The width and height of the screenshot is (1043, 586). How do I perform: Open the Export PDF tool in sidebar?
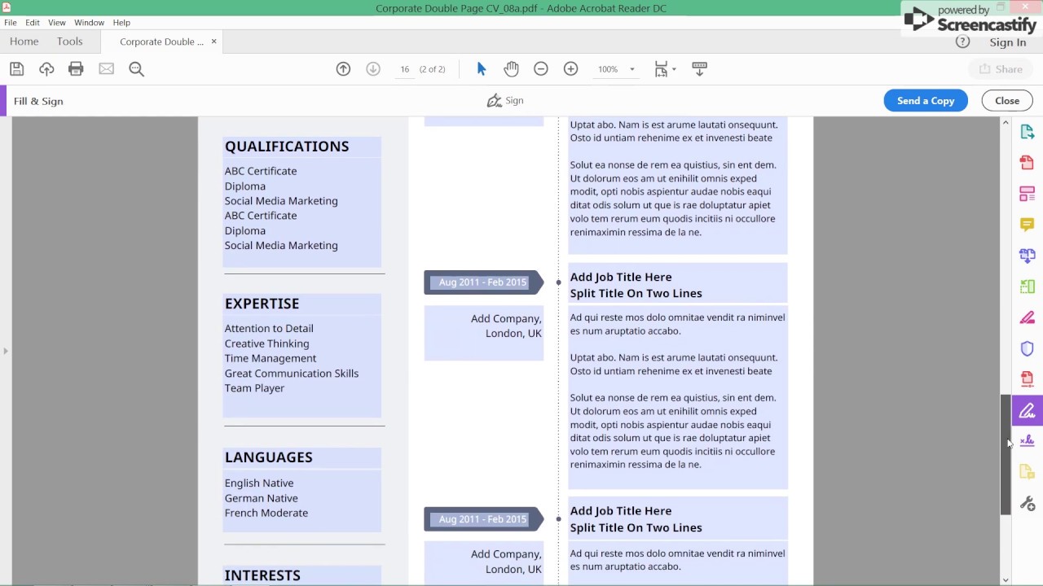tap(1027, 132)
